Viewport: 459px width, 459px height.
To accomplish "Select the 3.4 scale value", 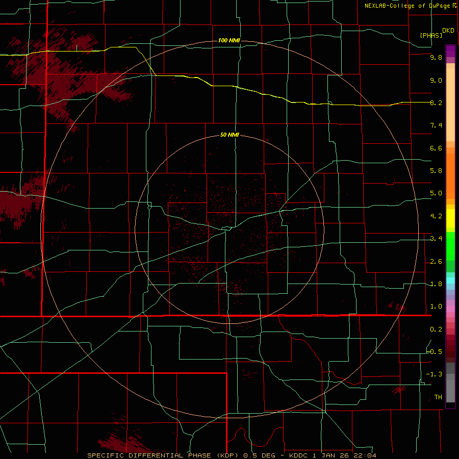I will (436, 239).
